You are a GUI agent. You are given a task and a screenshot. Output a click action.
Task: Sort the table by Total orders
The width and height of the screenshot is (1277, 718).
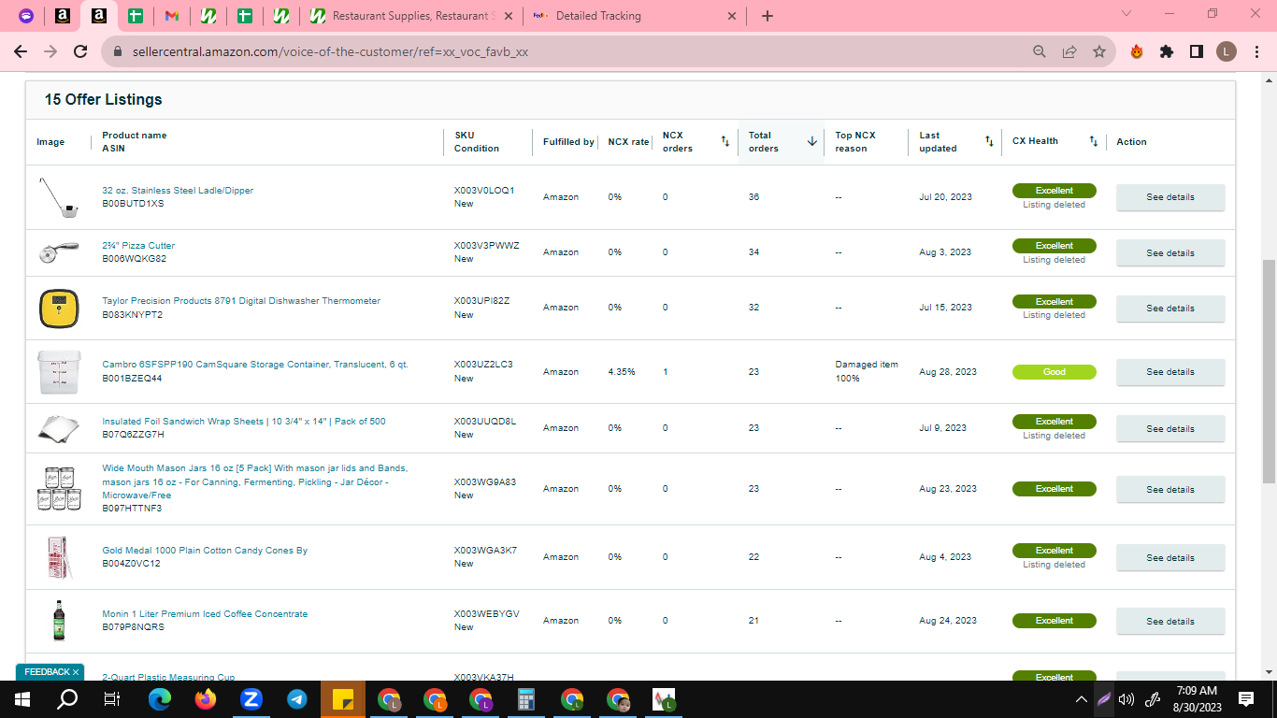pos(811,141)
